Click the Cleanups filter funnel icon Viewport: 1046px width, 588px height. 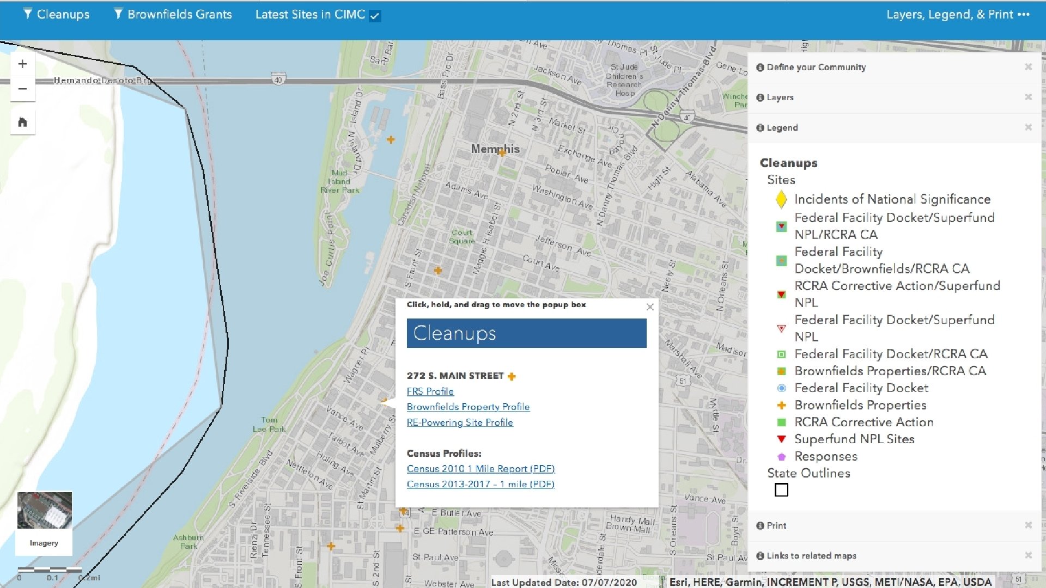[28, 14]
